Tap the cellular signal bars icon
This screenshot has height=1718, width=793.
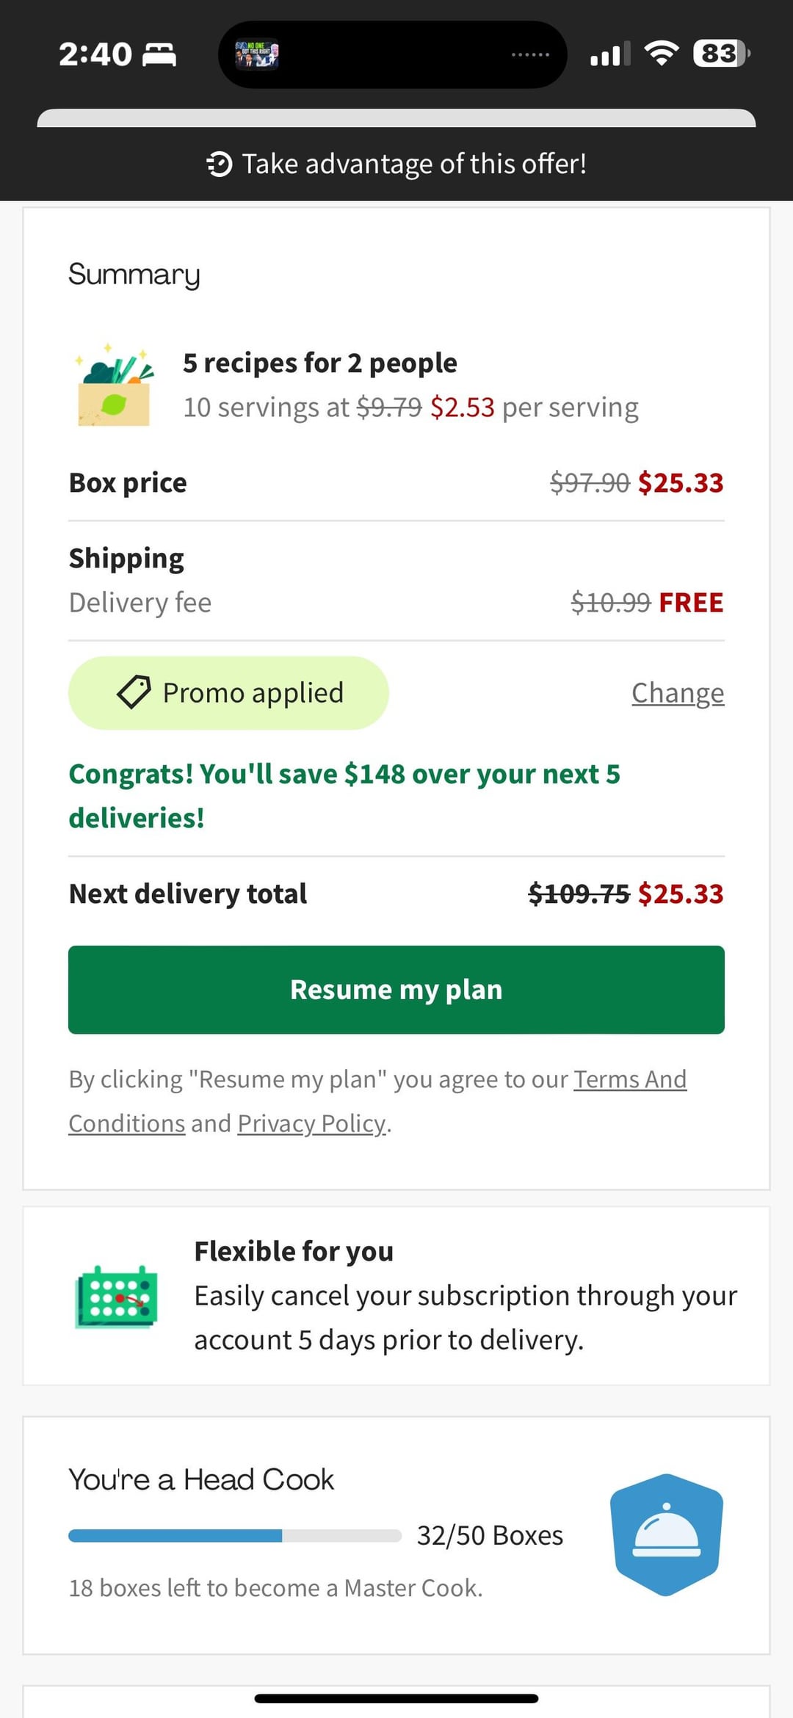coord(609,54)
